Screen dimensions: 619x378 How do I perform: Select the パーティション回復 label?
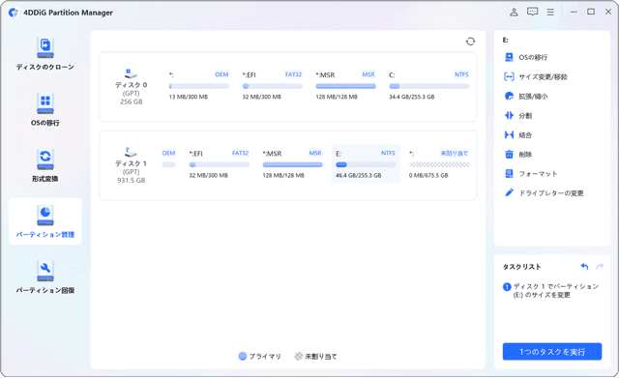click(x=45, y=290)
